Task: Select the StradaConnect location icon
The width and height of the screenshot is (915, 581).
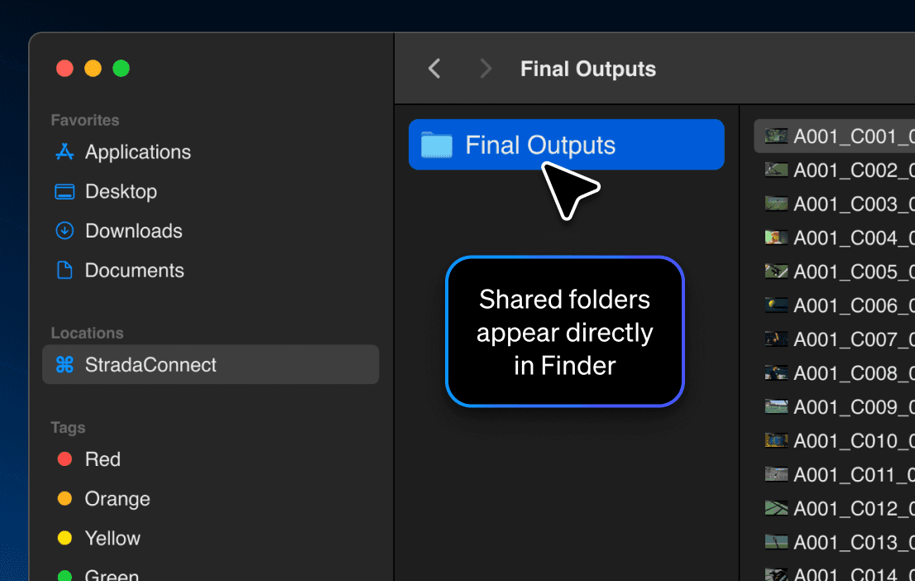Action: (65, 364)
